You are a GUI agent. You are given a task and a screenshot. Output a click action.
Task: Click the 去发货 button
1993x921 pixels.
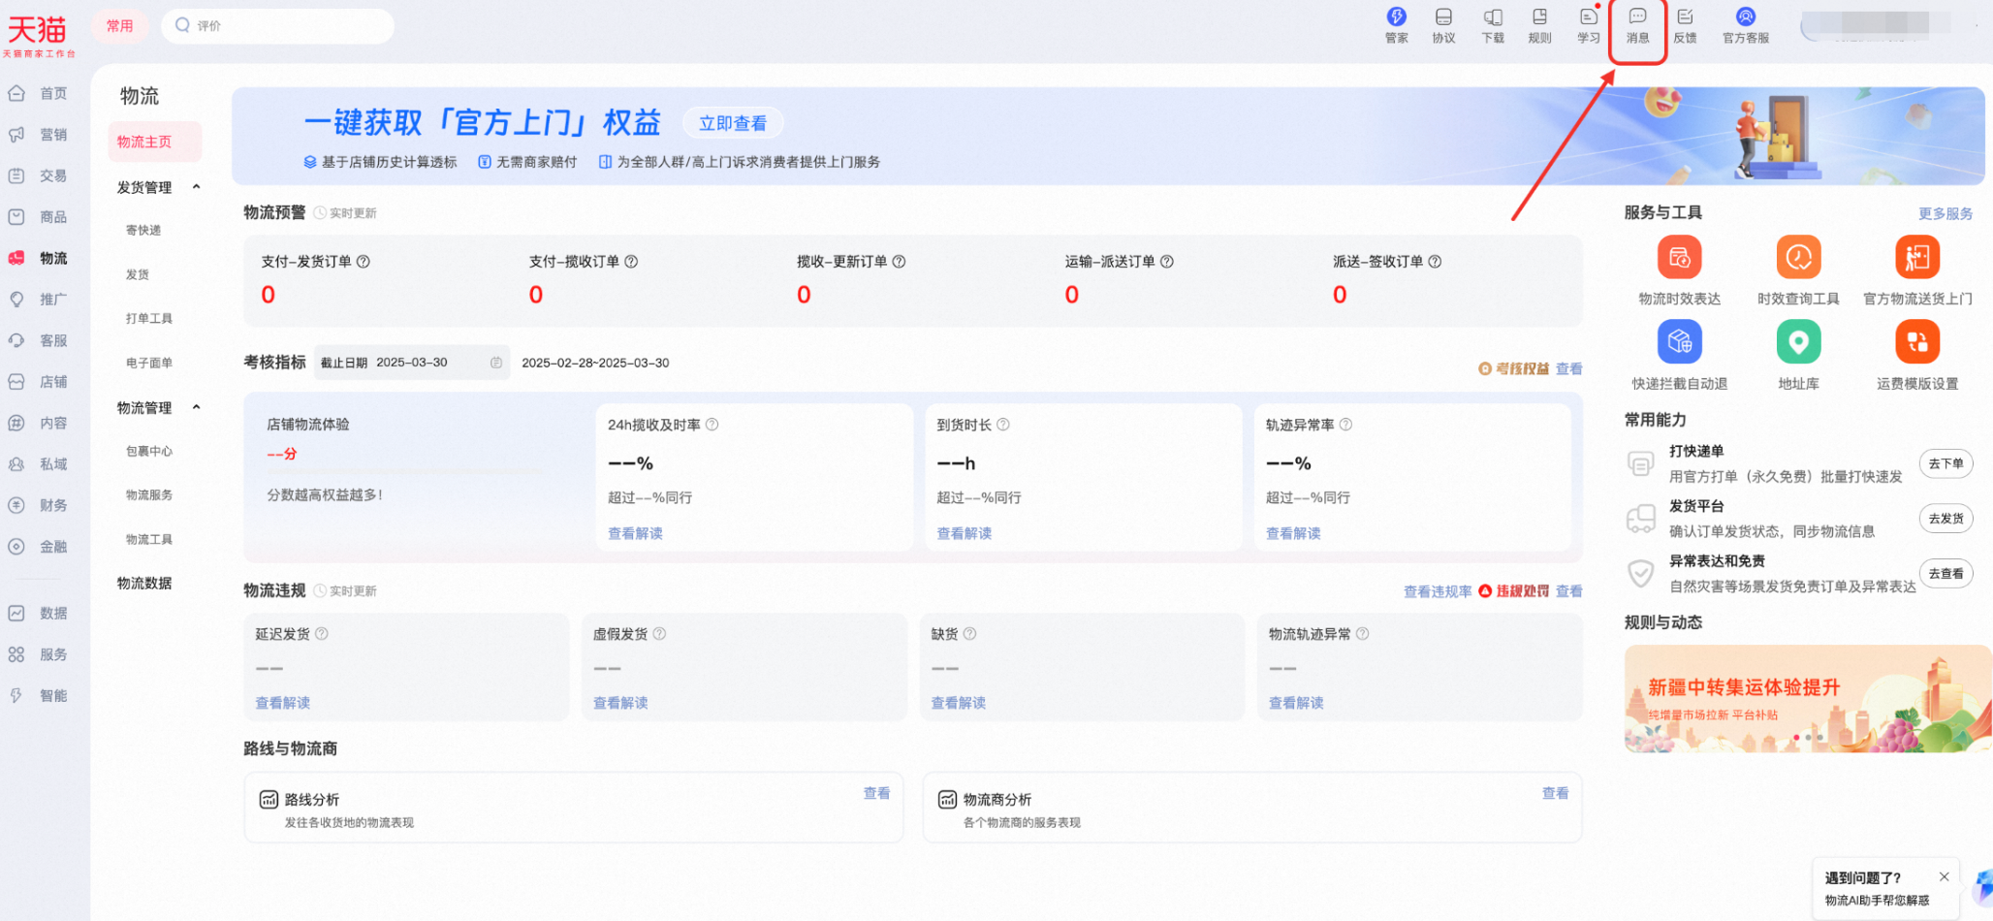[1946, 519]
